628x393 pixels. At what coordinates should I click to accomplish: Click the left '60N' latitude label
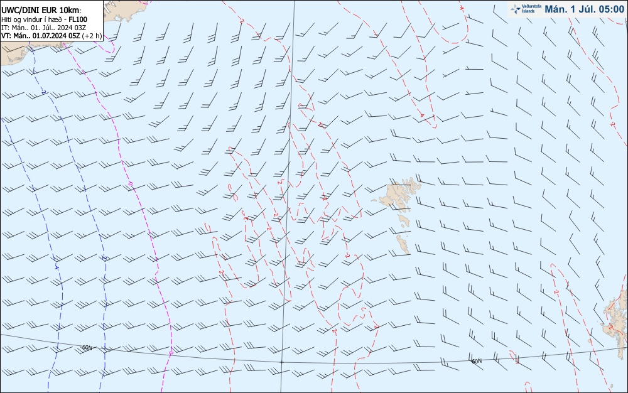pyautogui.click(x=87, y=348)
